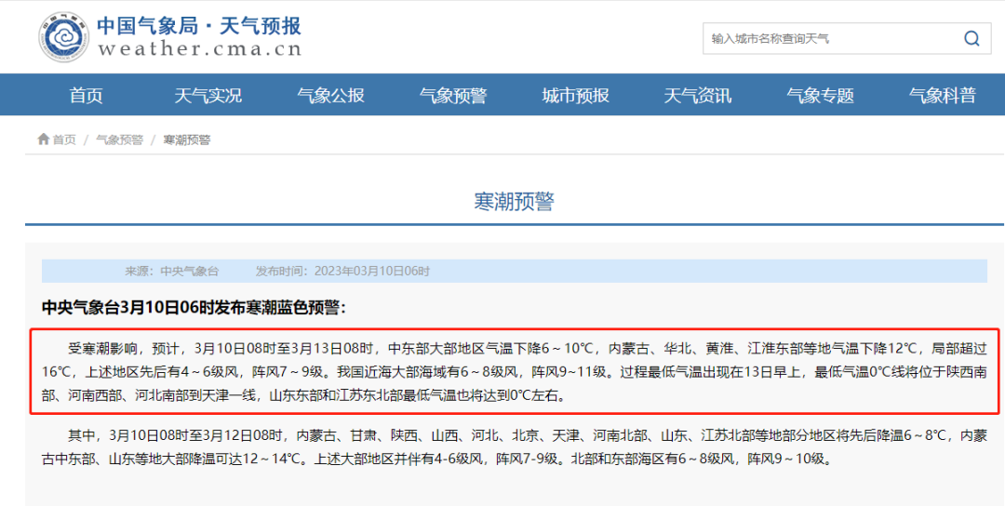Viewport: 1005px width, 506px height.
Task: Click the China Meteorological Administration logo
Action: 63,36
